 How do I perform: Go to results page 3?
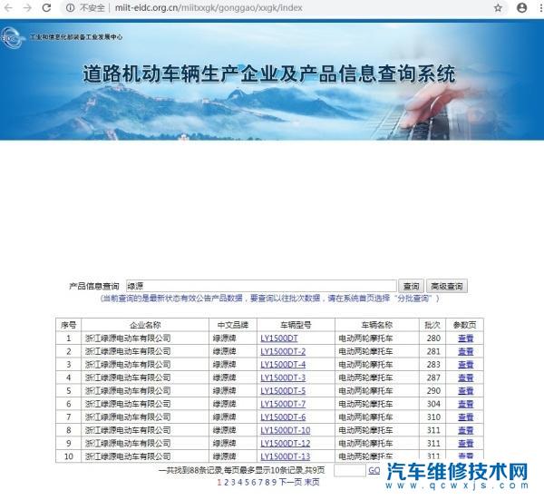click(233, 482)
